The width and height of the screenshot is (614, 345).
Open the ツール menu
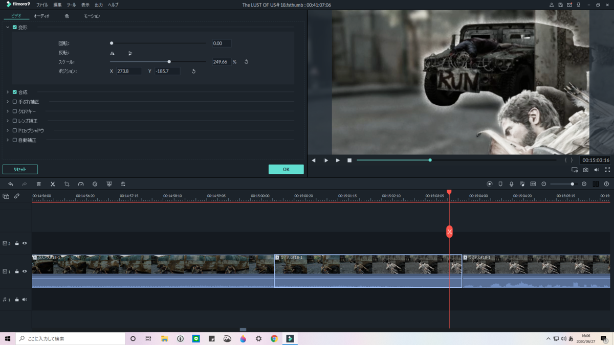point(71,5)
